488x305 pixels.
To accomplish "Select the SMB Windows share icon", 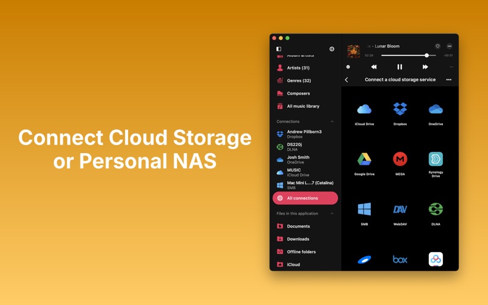I will tap(364, 209).
